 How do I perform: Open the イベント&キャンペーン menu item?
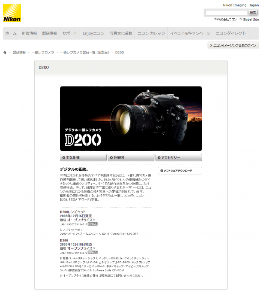click(x=190, y=33)
